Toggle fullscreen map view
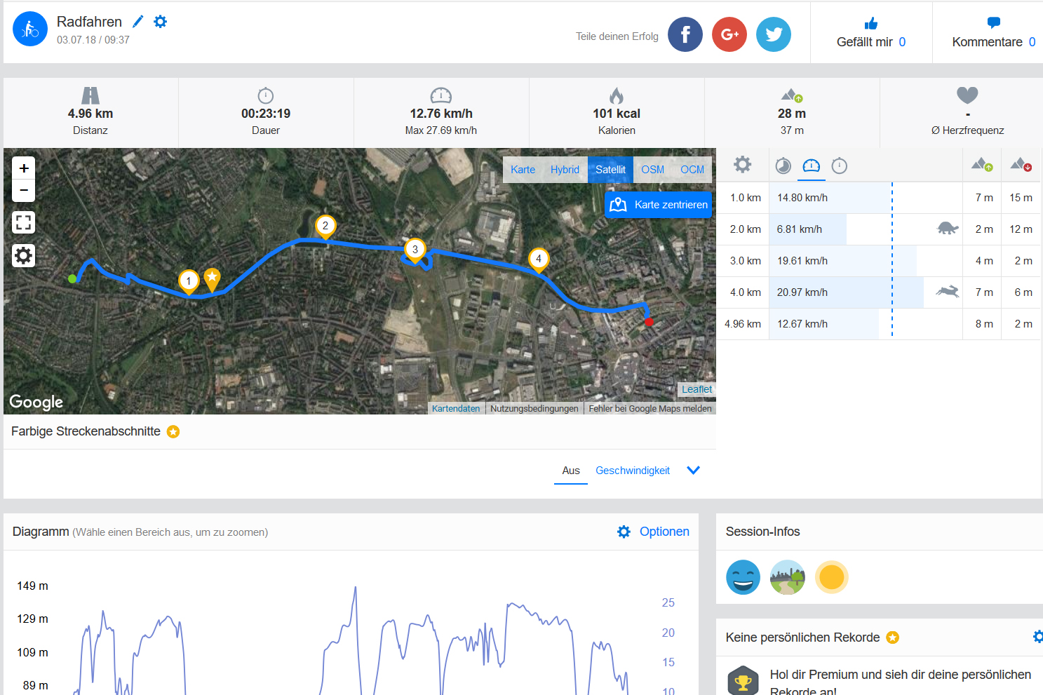Viewport: 1043px width, 695px height. tap(24, 222)
